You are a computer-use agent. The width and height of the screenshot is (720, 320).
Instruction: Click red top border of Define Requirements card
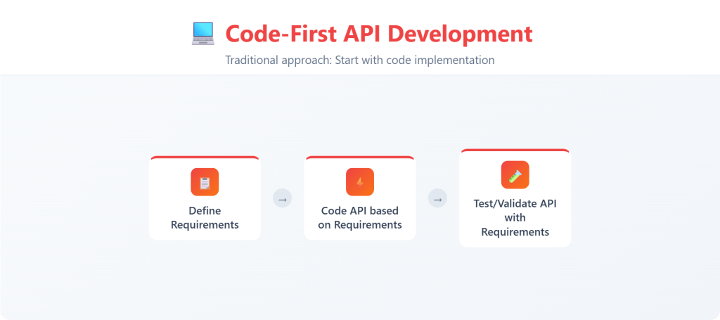pyautogui.click(x=205, y=158)
